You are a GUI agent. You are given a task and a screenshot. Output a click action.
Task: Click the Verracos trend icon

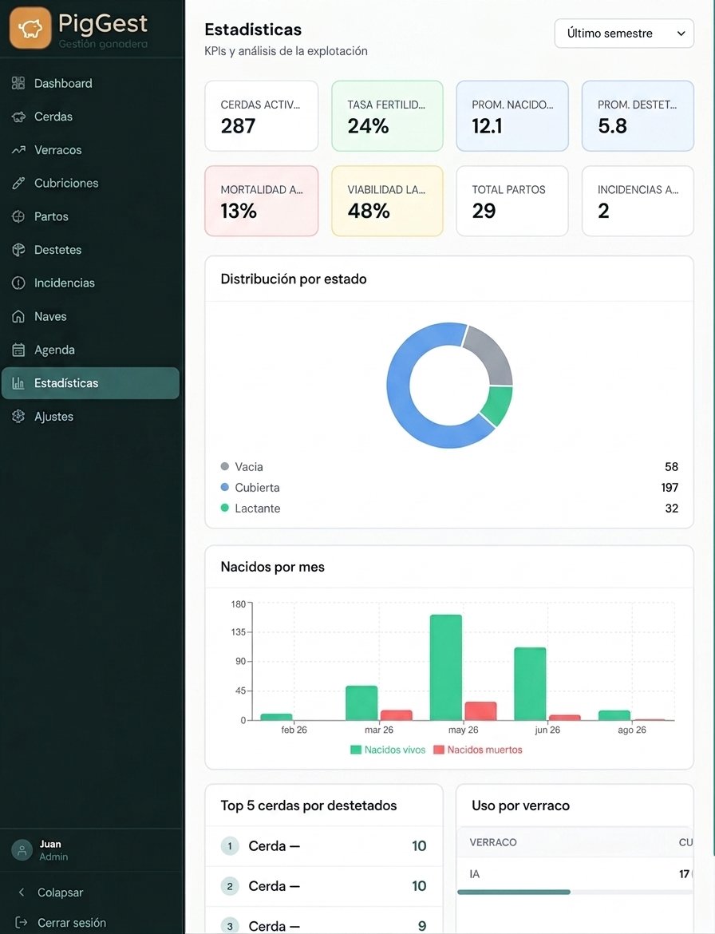[x=18, y=150]
